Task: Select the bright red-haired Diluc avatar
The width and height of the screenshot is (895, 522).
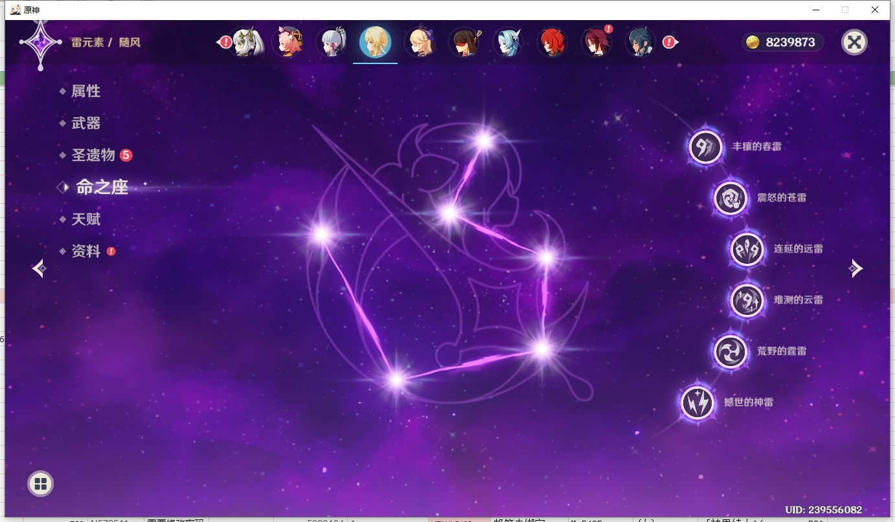Action: [552, 42]
